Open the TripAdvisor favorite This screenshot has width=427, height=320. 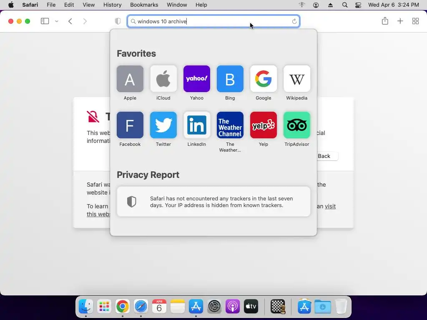297,125
